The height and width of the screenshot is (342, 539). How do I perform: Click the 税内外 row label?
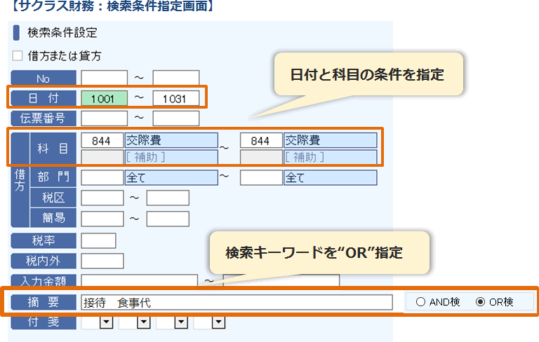point(44,261)
